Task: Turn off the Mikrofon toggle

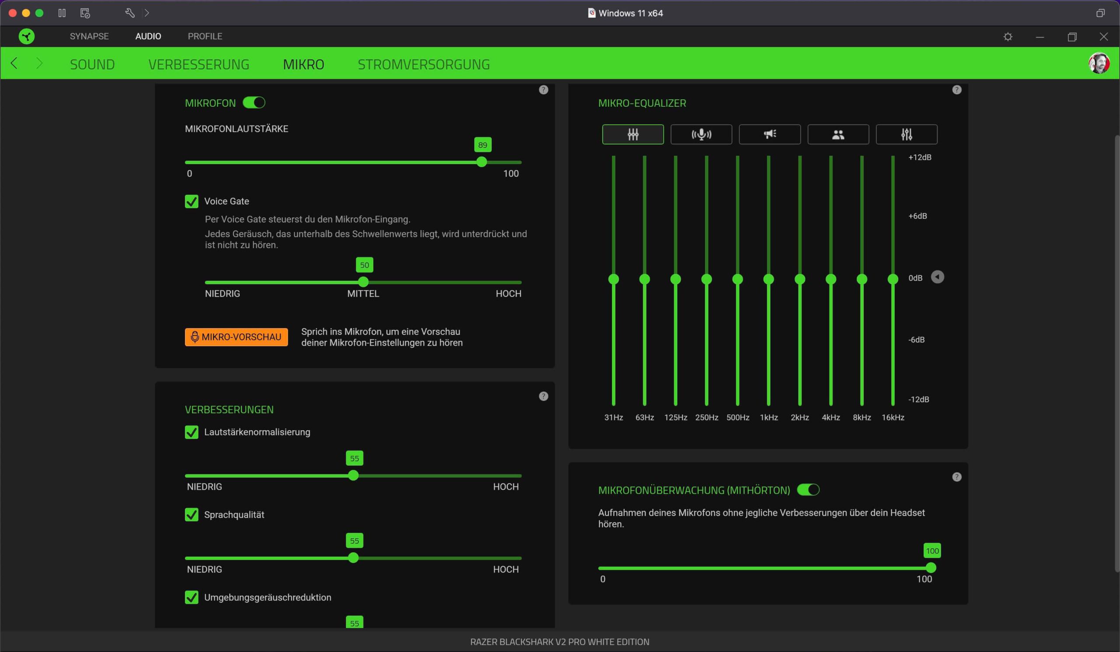Action: pyautogui.click(x=254, y=103)
